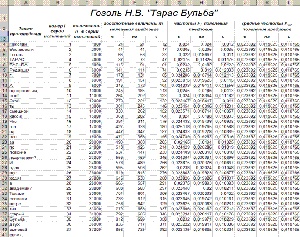Screen dimensions: 300x237
Task: Click cell containing старый
Action: coord(26,214)
